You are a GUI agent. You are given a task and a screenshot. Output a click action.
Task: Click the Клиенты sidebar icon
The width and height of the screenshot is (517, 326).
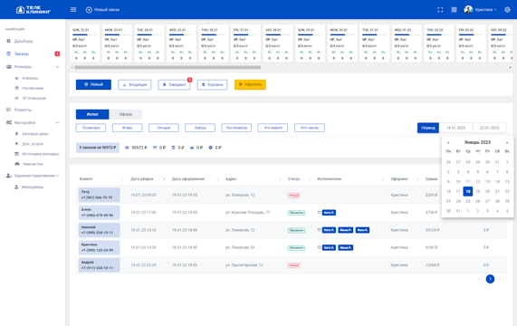coord(8,110)
